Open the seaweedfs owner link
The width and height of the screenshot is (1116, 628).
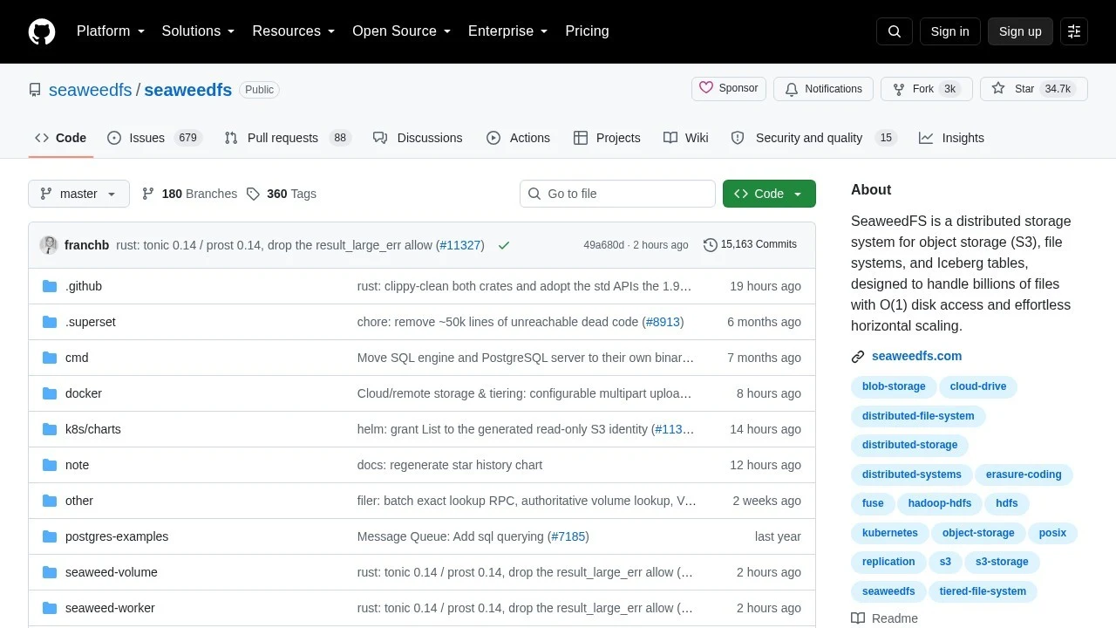90,90
